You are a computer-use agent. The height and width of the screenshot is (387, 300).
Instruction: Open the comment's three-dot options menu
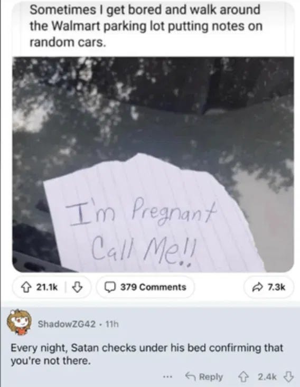tap(167, 377)
